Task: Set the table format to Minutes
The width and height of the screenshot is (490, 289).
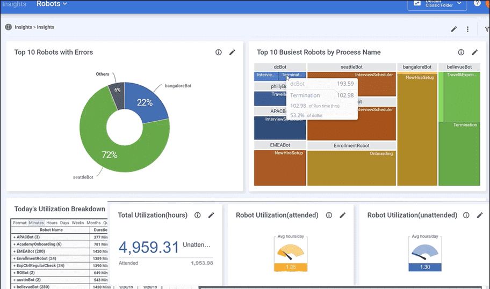Action: coord(36,223)
